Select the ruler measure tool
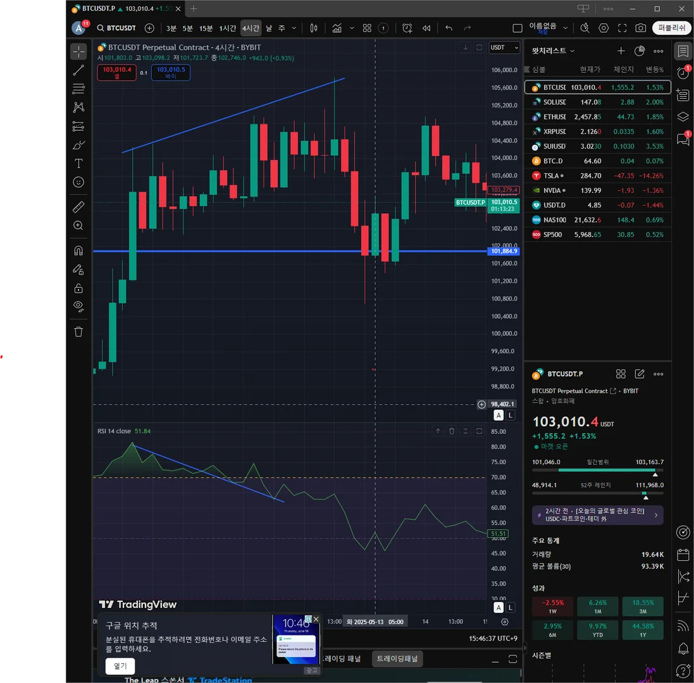This screenshot has width=694, height=683. (x=78, y=207)
